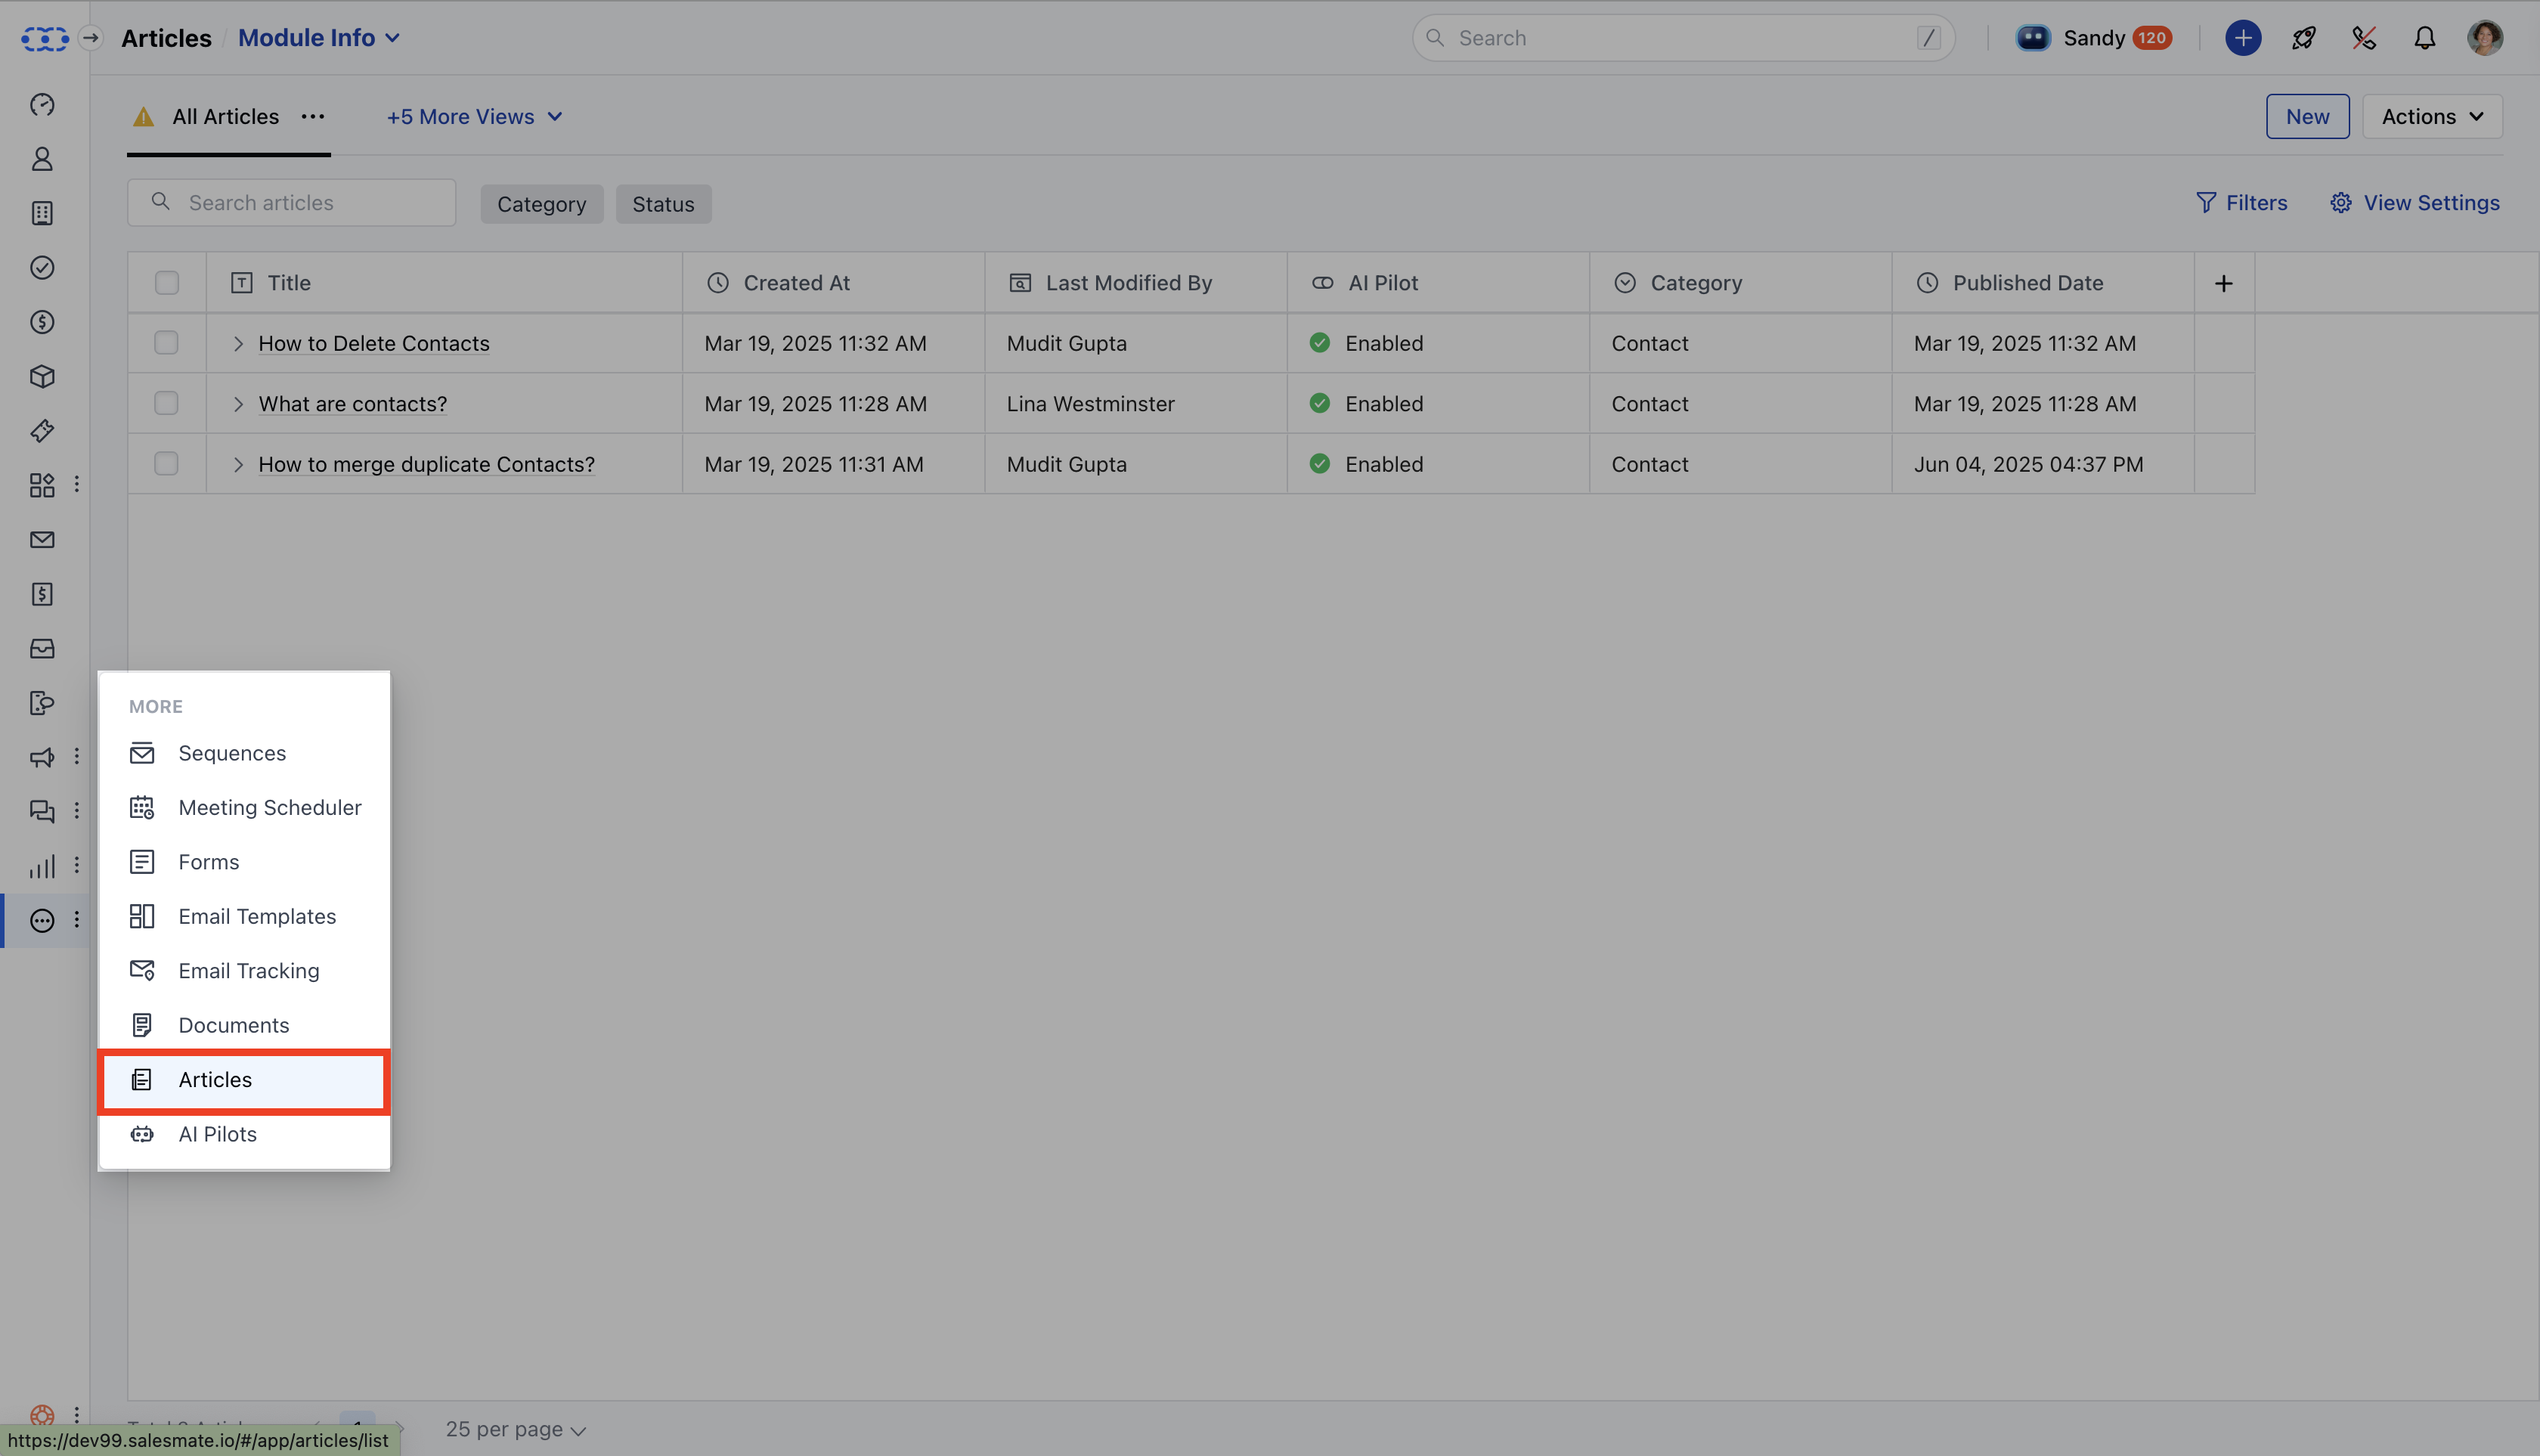Check the select-all checkbox in table header
This screenshot has width=2540, height=1456.
point(166,282)
